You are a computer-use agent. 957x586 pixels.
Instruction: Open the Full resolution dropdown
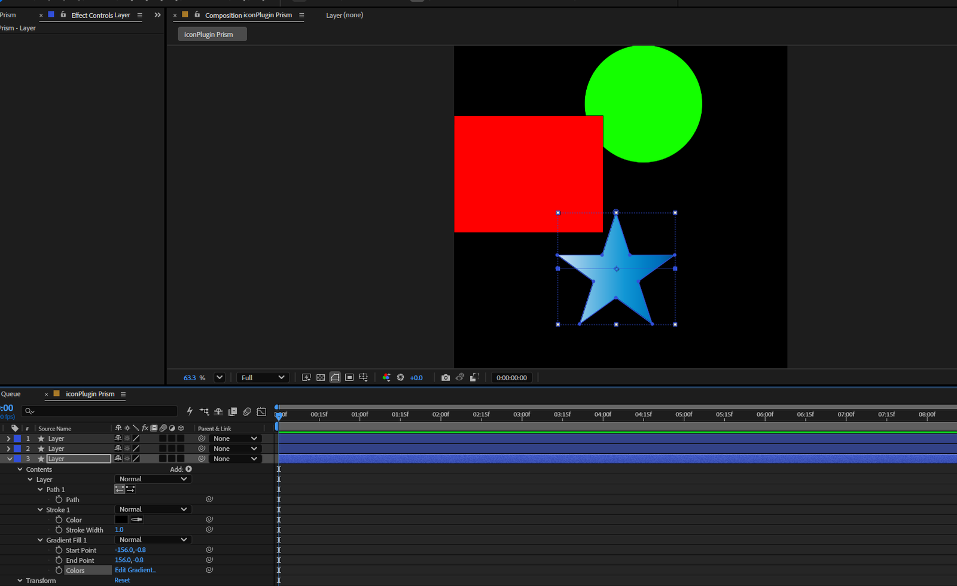[x=263, y=377]
